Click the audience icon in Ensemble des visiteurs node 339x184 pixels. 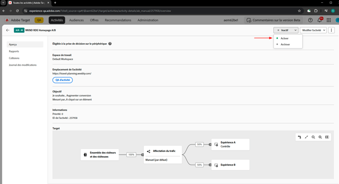coord(85,154)
